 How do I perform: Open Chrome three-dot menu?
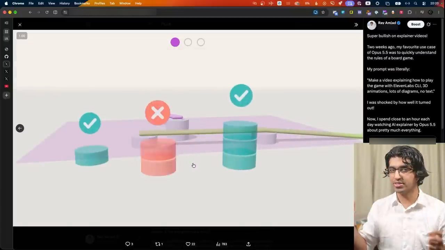tap(439, 12)
